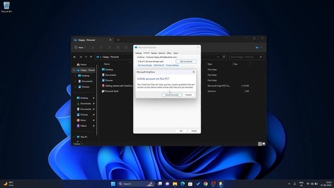Viewport: 334px width, 188px height.
Task: Collapse the Happy - Personal tree node
Action: point(74,70)
